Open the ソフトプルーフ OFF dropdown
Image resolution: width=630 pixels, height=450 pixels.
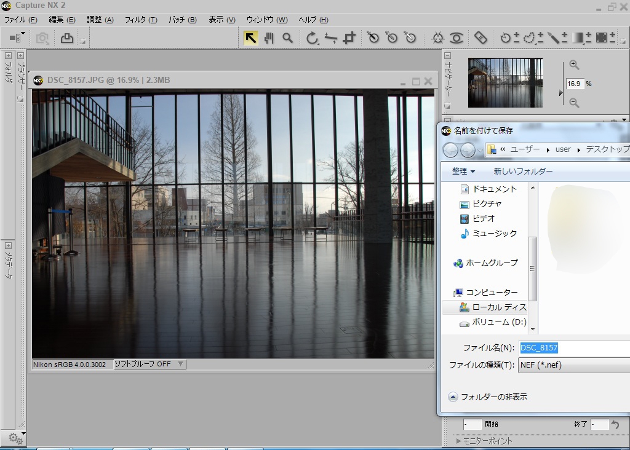point(150,364)
